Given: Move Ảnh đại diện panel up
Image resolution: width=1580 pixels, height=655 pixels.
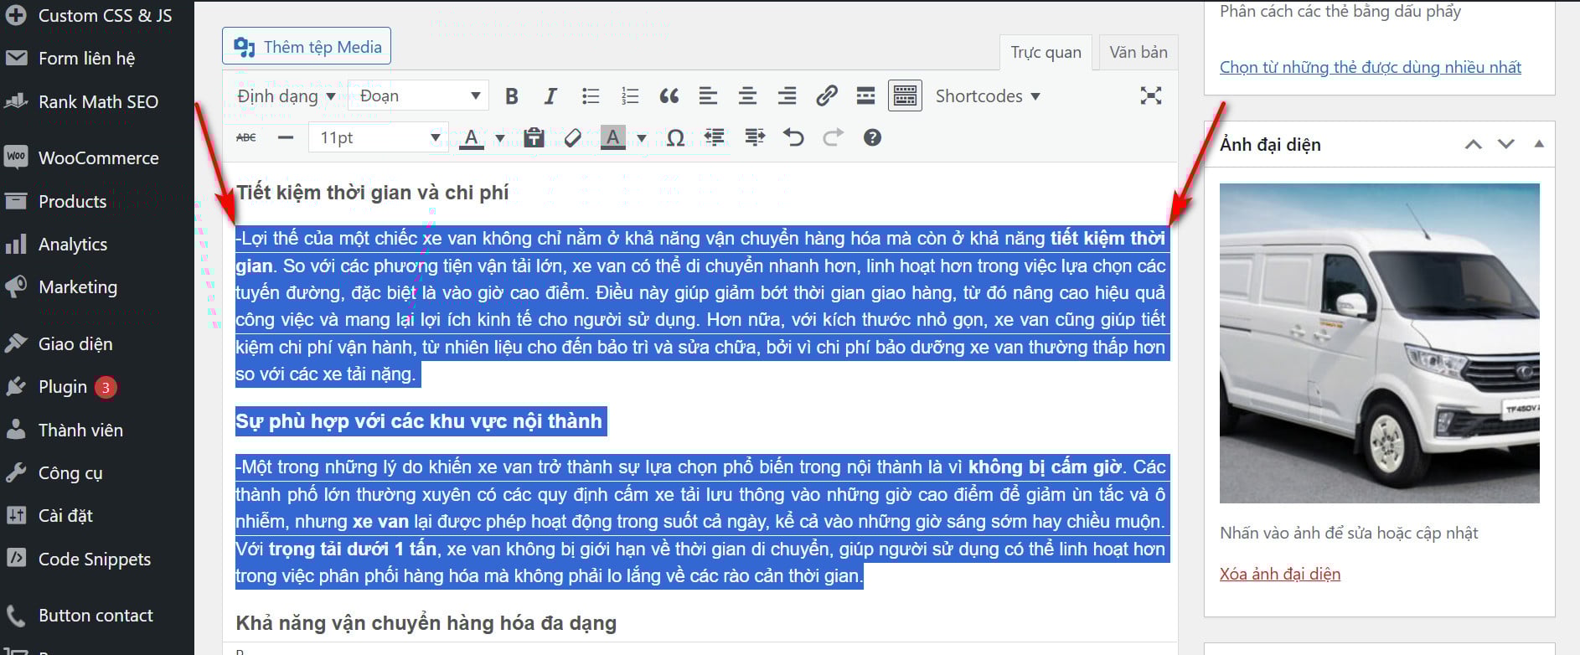Looking at the screenshot, I should 1474,144.
